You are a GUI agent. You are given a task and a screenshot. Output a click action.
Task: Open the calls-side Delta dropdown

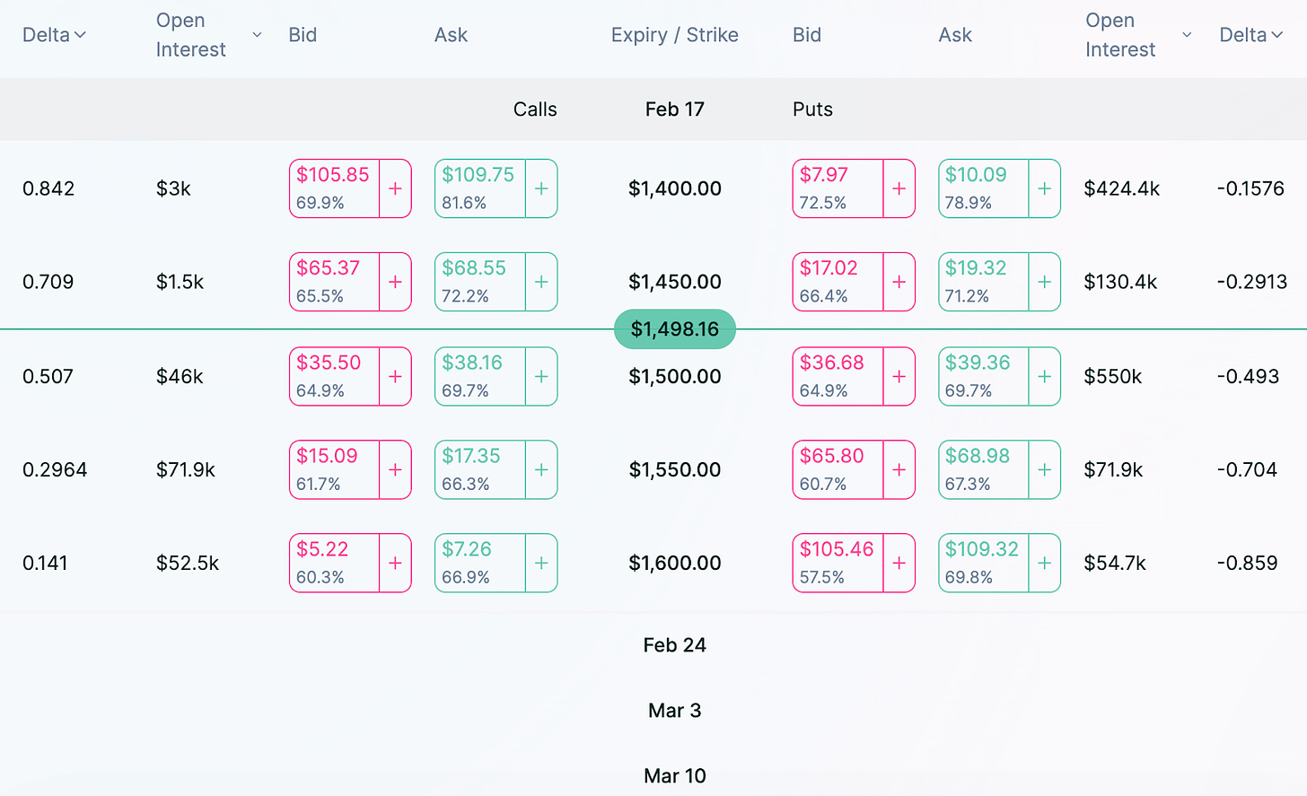tap(54, 35)
